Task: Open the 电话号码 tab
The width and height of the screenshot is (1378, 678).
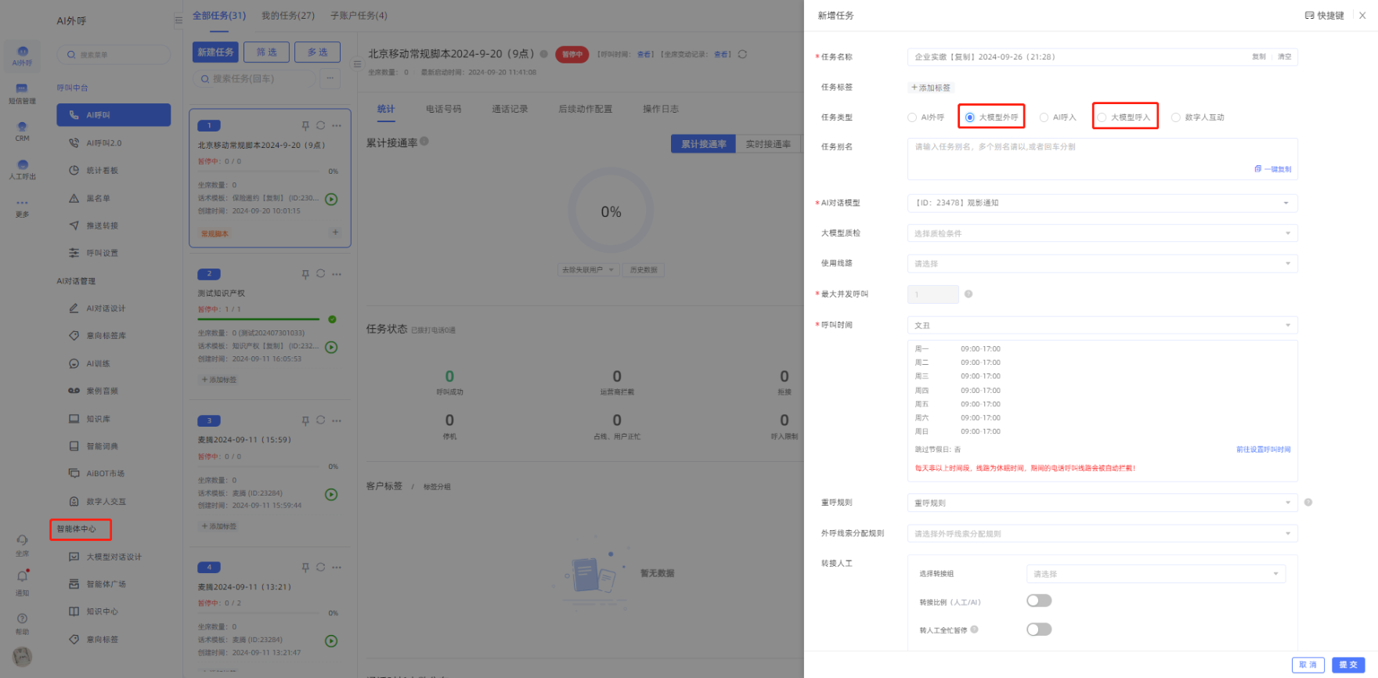Action: [443, 109]
